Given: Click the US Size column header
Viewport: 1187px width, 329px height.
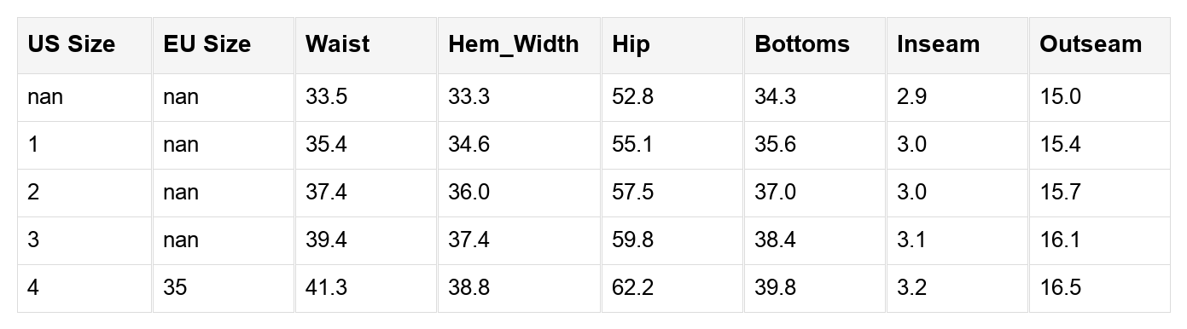Looking at the screenshot, I should tap(84, 45).
